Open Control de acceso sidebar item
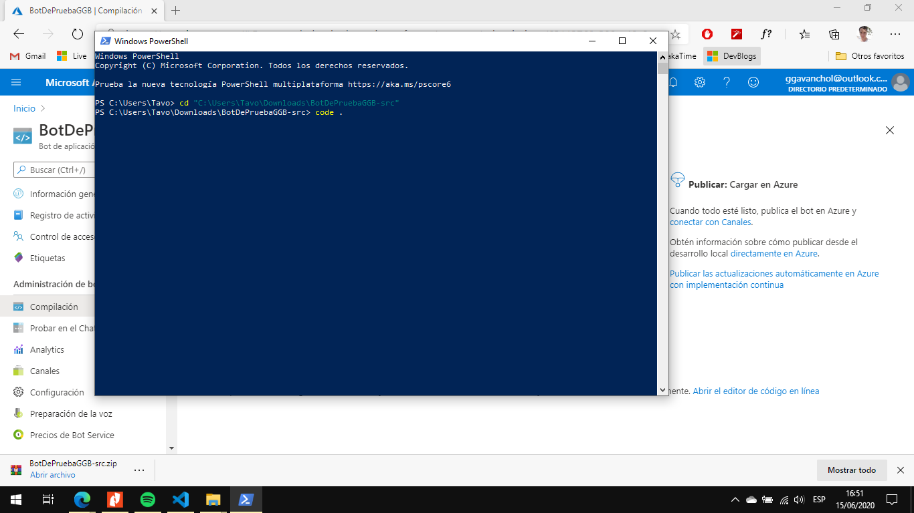Image resolution: width=914 pixels, height=513 pixels. pos(54,237)
